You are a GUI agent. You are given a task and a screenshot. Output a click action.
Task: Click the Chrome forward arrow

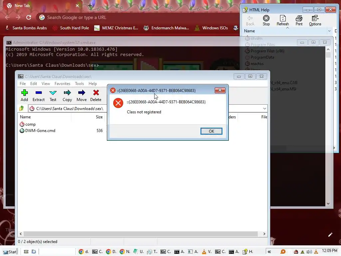point(18,17)
